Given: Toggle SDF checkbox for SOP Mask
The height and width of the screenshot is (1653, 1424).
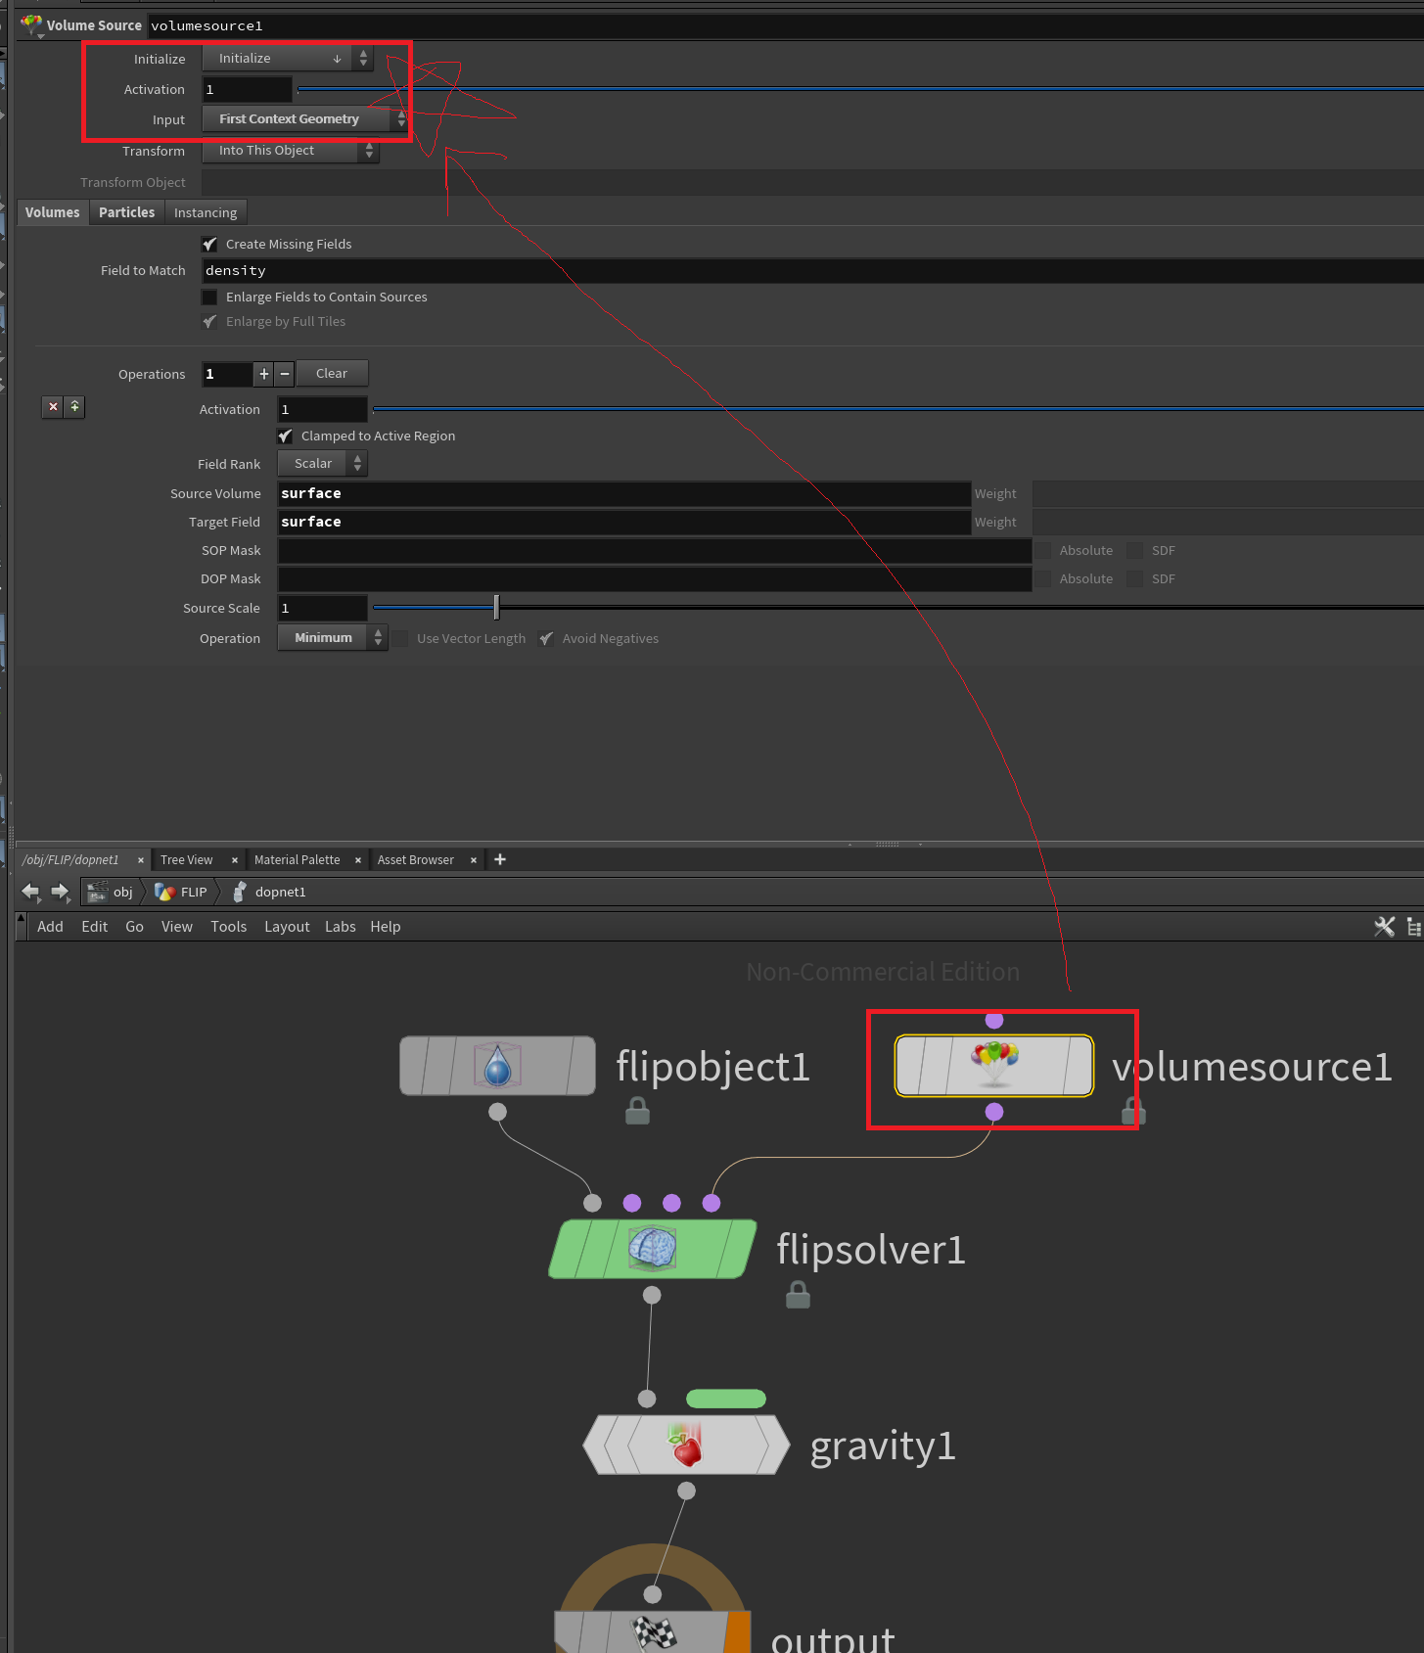Looking at the screenshot, I should point(1135,550).
